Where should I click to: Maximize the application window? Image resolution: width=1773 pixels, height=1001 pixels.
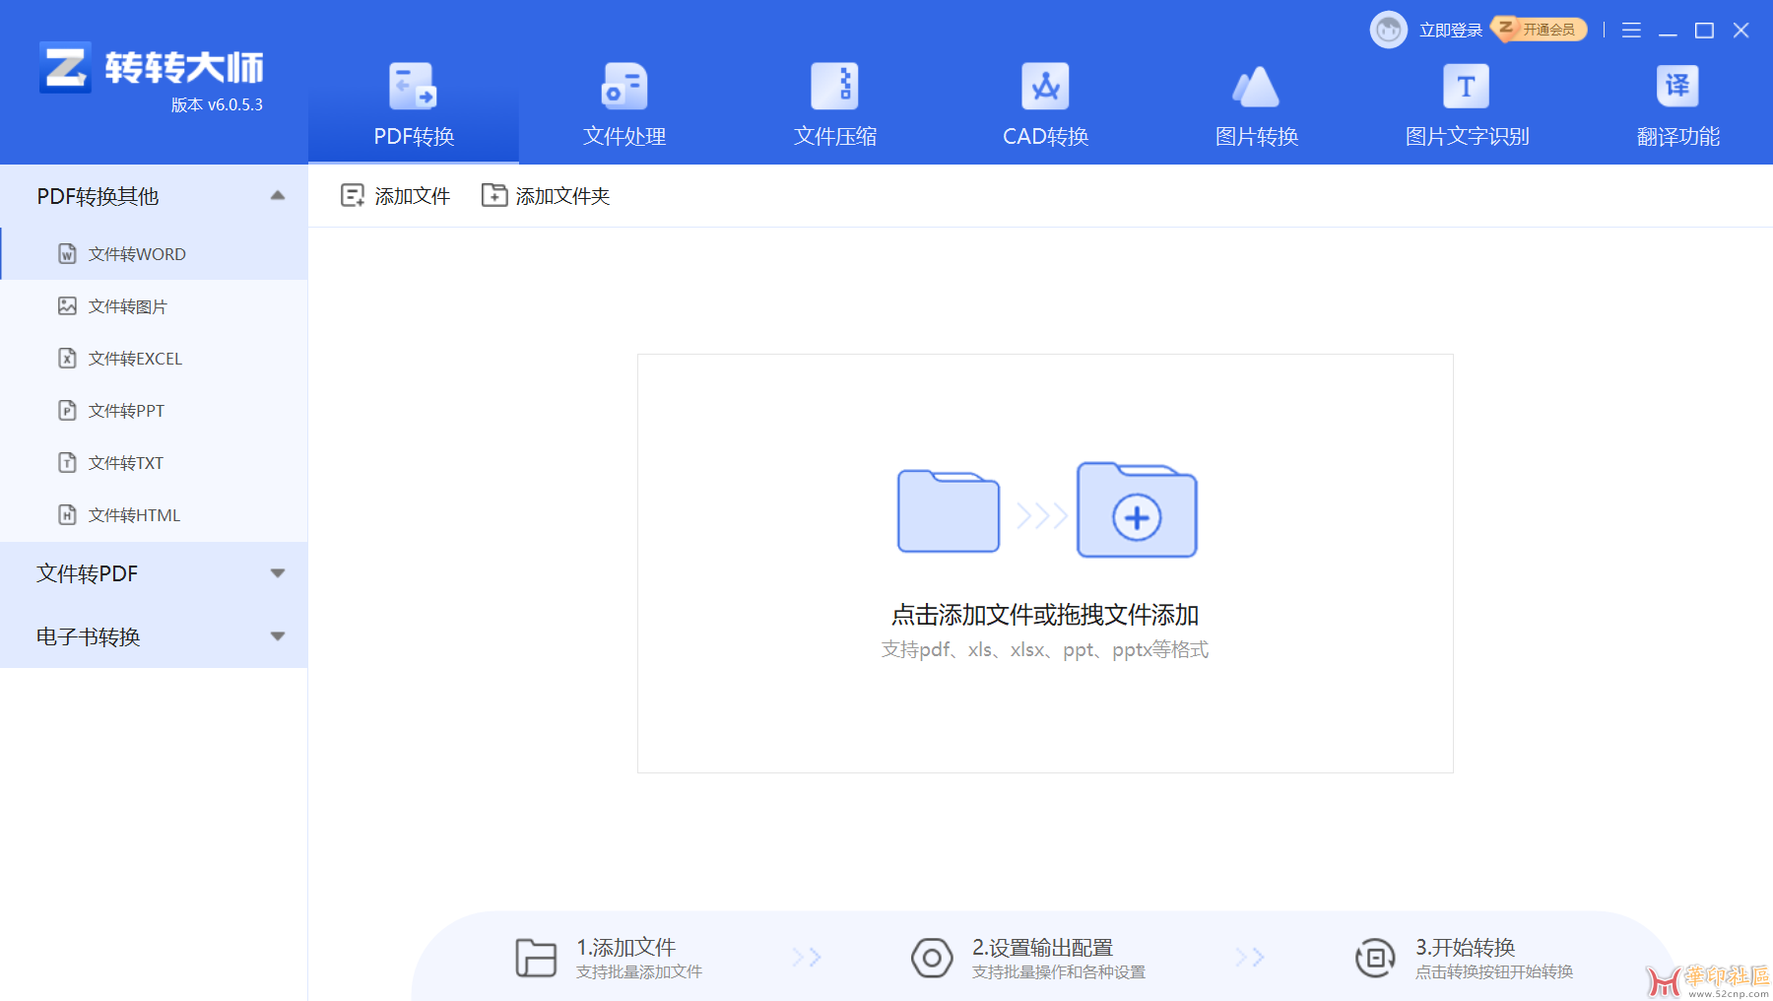click(1704, 31)
